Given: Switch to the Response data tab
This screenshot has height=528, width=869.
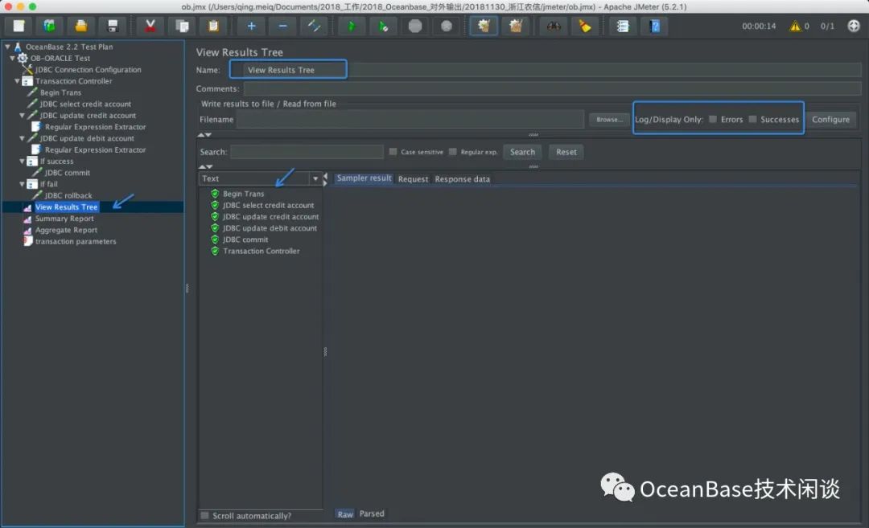Looking at the screenshot, I should click(462, 178).
